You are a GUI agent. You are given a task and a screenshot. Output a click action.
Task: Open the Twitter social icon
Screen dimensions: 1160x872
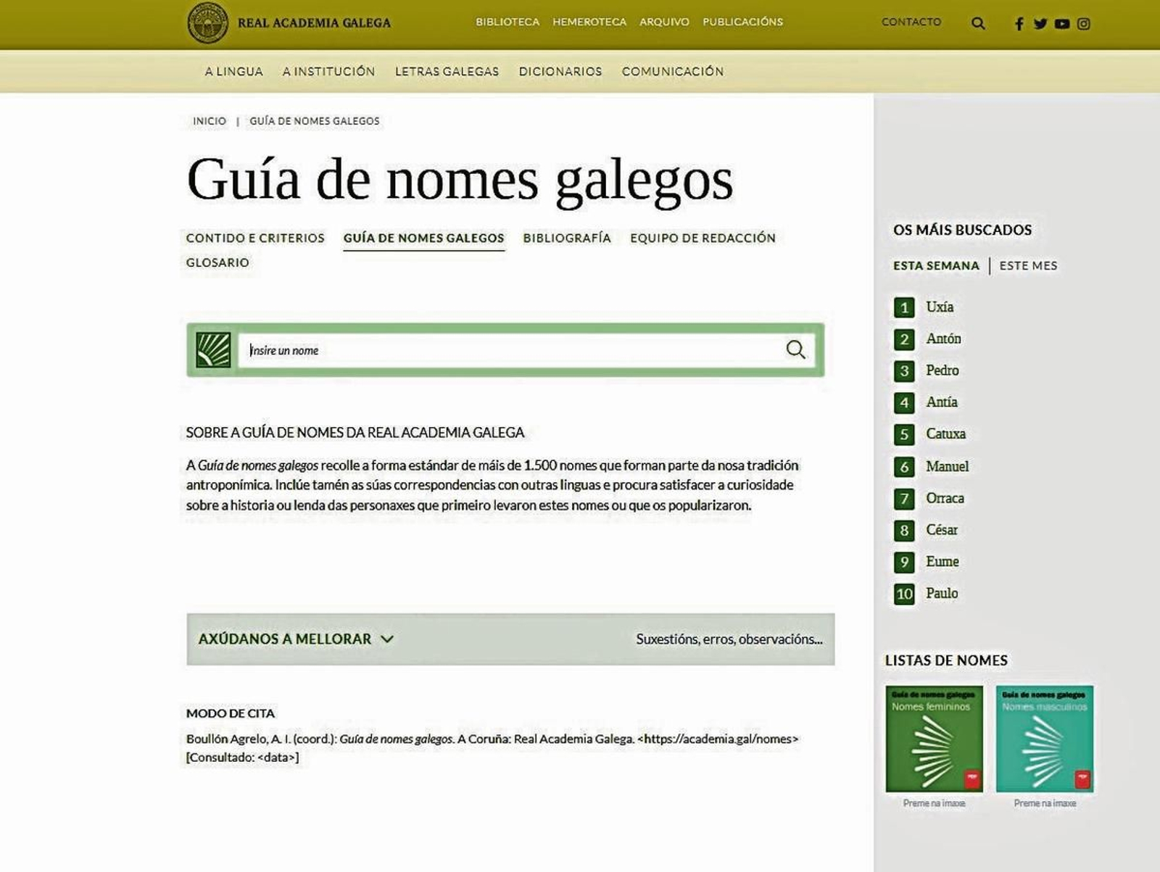(x=1040, y=24)
